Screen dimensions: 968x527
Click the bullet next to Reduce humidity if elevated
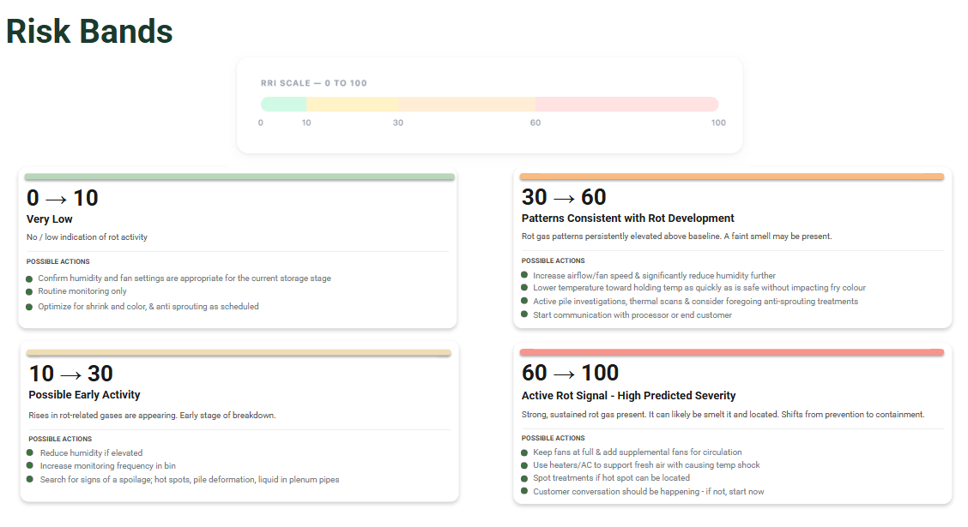(x=30, y=453)
